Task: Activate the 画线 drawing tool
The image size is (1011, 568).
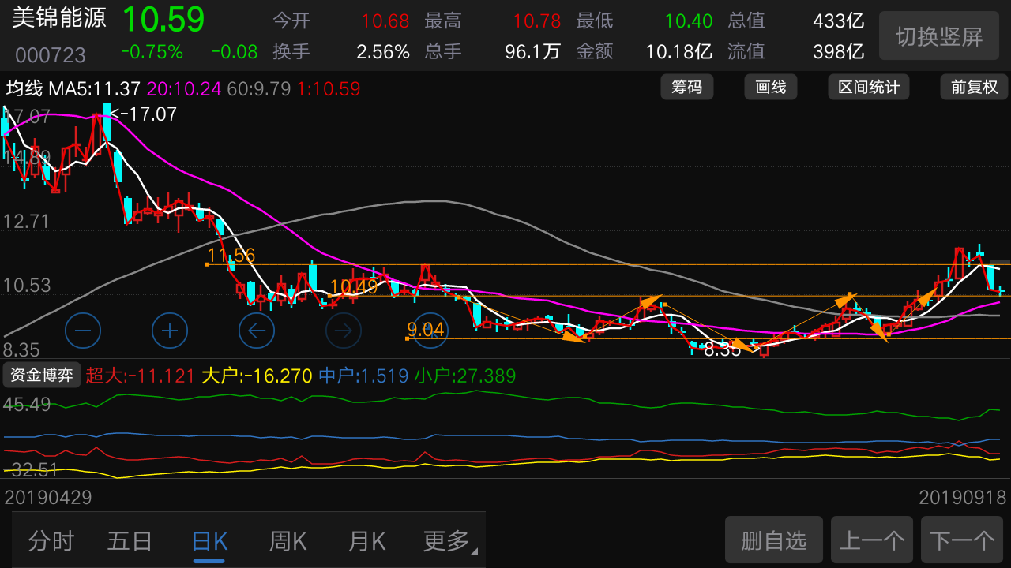Action: click(771, 87)
